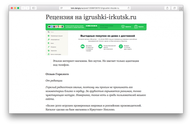Click the 'Корзина' cart icon in green header
The image size is (192, 126).
[136, 27]
